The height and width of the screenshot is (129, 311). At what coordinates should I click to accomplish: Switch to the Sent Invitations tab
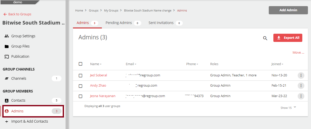pos(165,23)
